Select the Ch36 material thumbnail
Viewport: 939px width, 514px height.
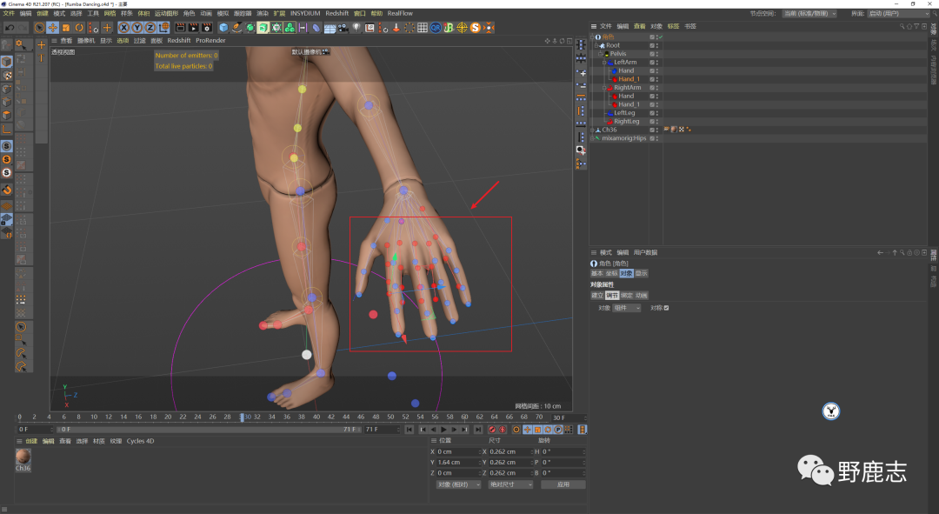point(23,457)
